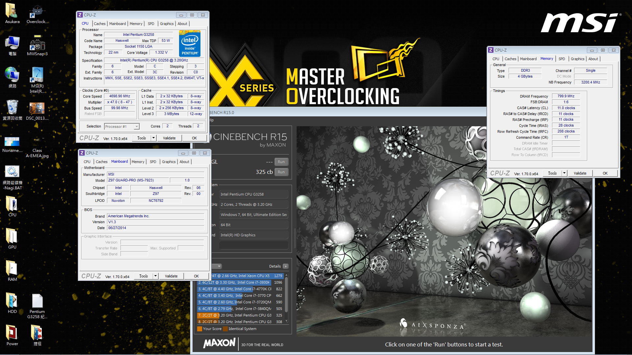Open the GPU folder on desktop

click(12, 239)
